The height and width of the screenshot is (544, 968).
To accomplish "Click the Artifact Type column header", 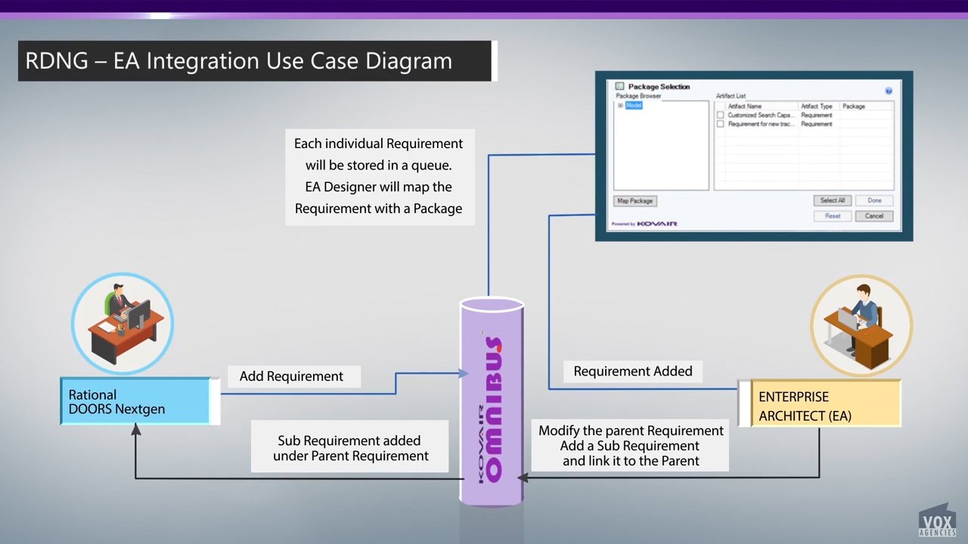I will (x=816, y=107).
